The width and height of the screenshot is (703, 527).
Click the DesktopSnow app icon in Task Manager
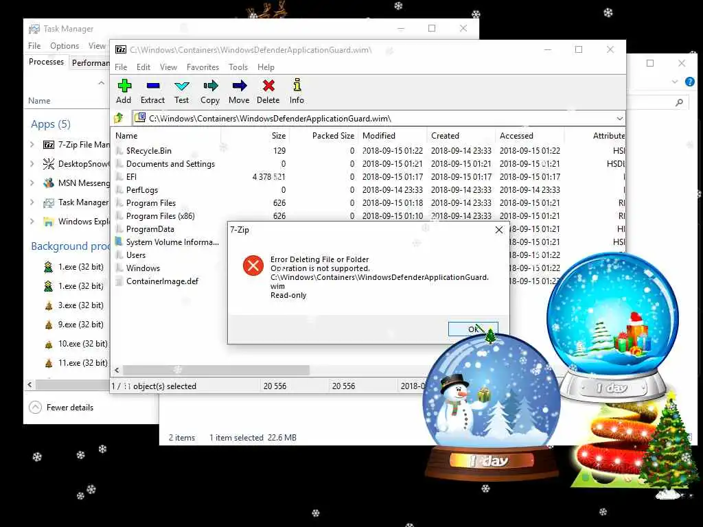coord(49,163)
